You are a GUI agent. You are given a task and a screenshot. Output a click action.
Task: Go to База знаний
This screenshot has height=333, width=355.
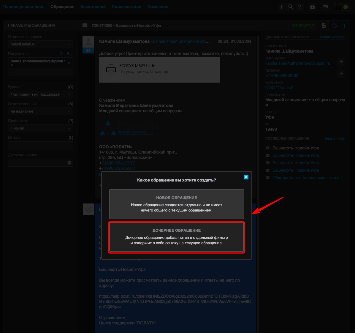point(93,7)
